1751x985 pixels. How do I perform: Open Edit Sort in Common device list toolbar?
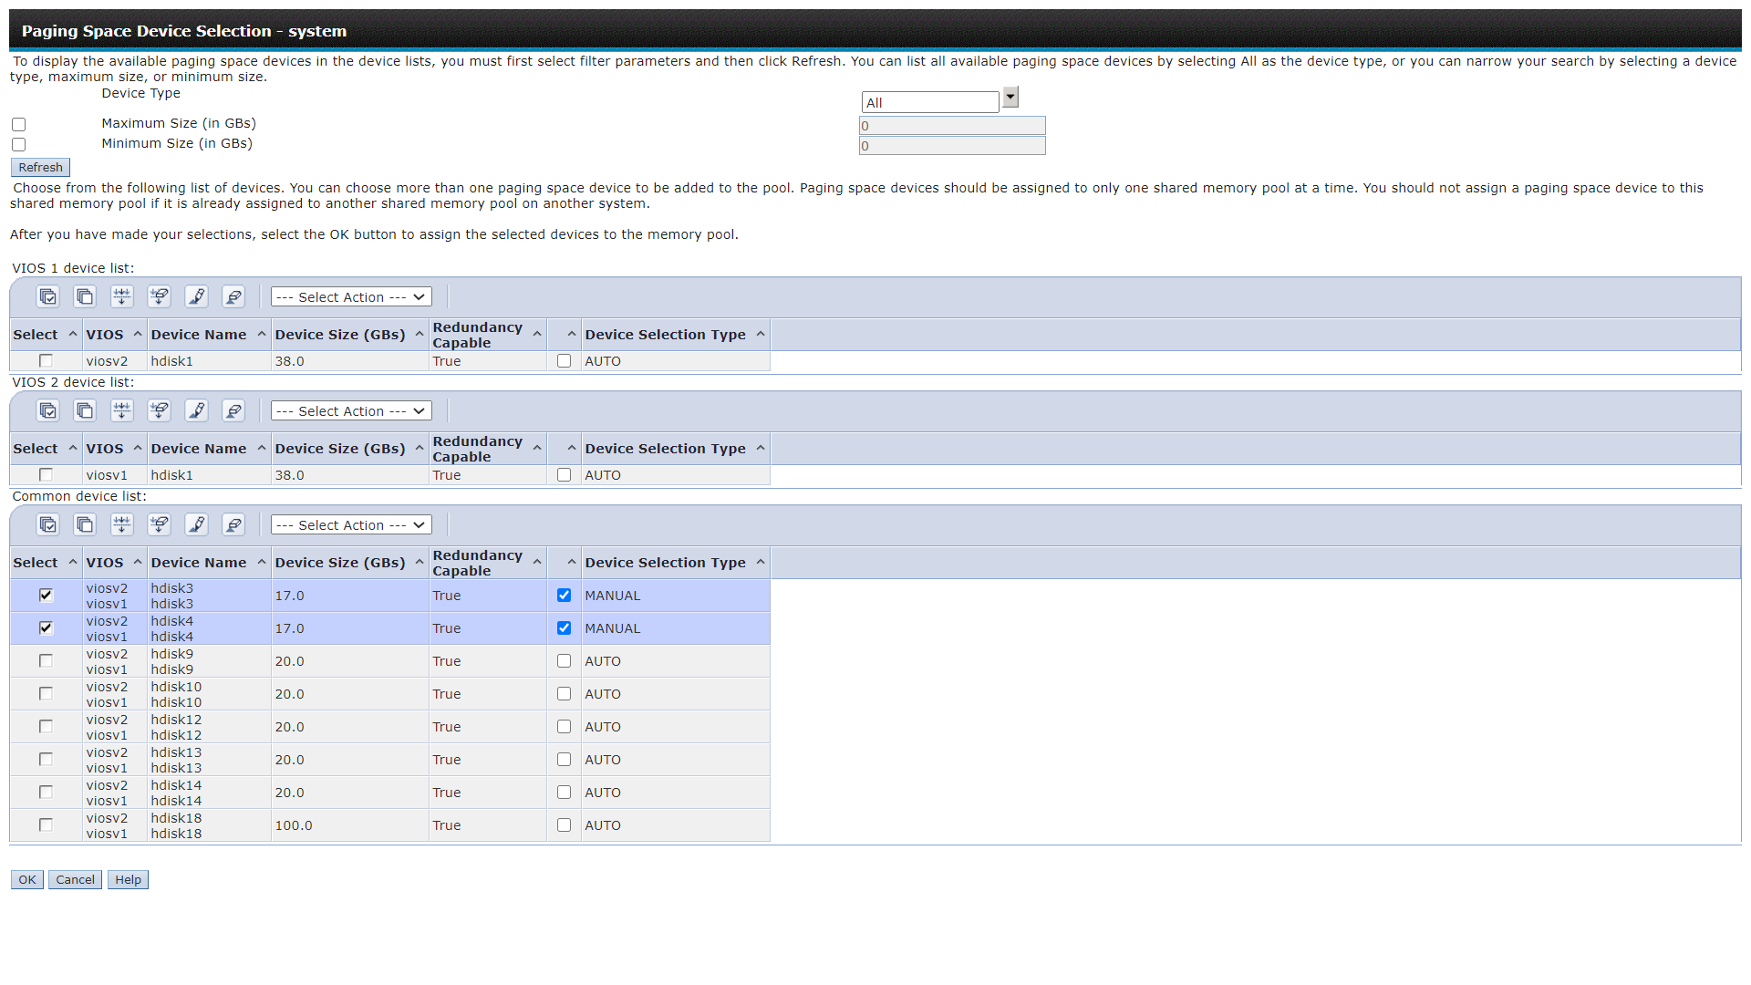pyautogui.click(x=196, y=524)
